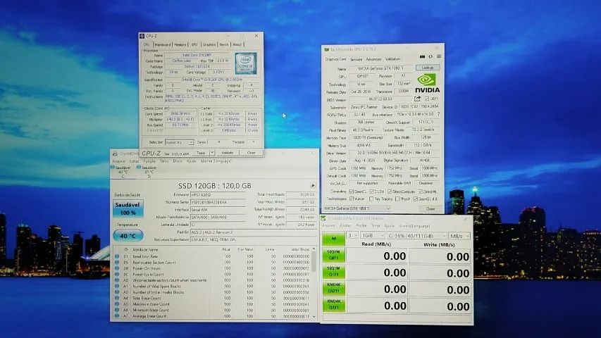Screen dimensions: 601x338
Task: Open the MB/s unit dropdown in CrystalDiskMark
Action: point(459,236)
